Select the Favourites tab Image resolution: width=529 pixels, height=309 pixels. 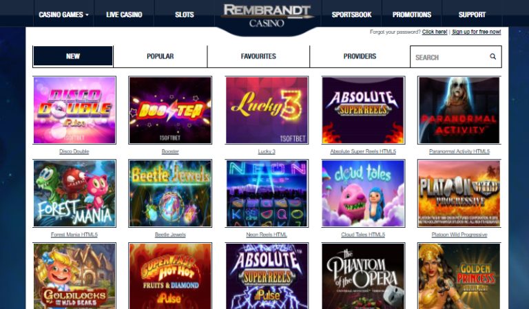click(258, 56)
